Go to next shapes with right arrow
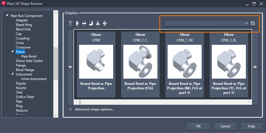This screenshot has height=133, width=266. pos(255,67)
